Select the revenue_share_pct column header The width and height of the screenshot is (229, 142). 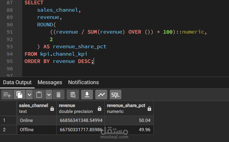coord(129,108)
